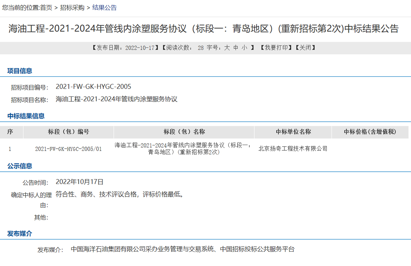Click the read count value 28

tap(201, 48)
